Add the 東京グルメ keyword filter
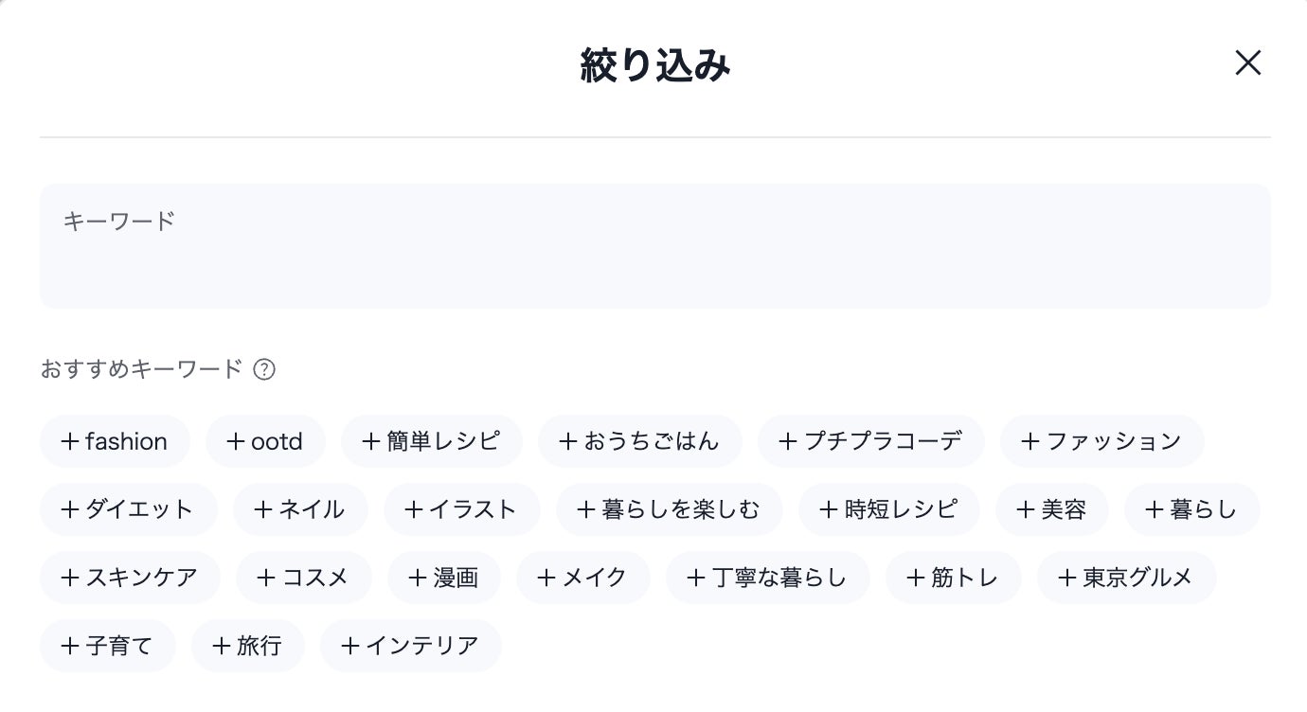Screen dimensions: 1307x712 point(1126,577)
